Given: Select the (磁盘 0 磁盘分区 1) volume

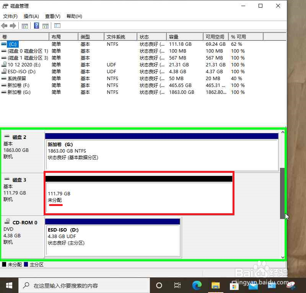Looking at the screenshot, I should point(28,51).
